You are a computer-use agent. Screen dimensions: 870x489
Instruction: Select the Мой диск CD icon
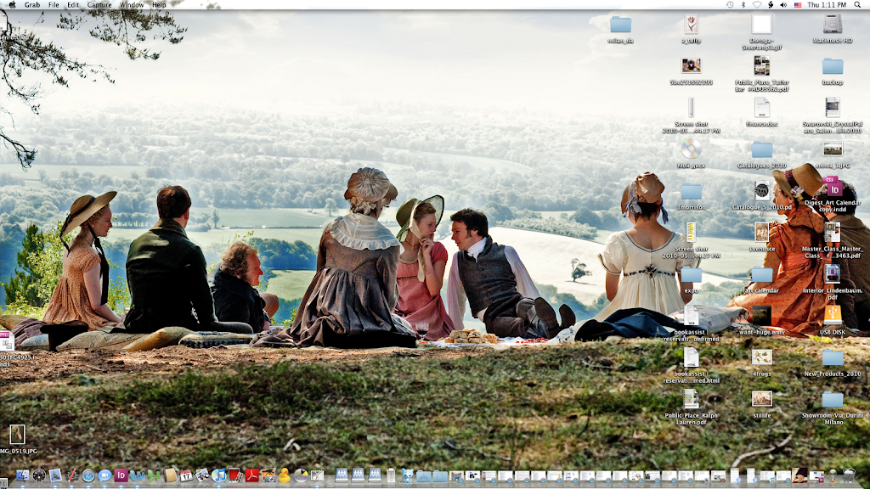pos(691,149)
